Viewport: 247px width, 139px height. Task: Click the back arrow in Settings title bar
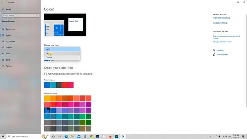[3, 2]
